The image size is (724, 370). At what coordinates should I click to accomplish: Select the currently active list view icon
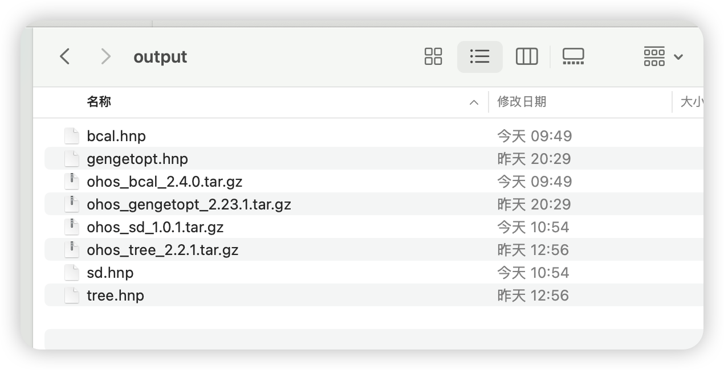pos(479,56)
